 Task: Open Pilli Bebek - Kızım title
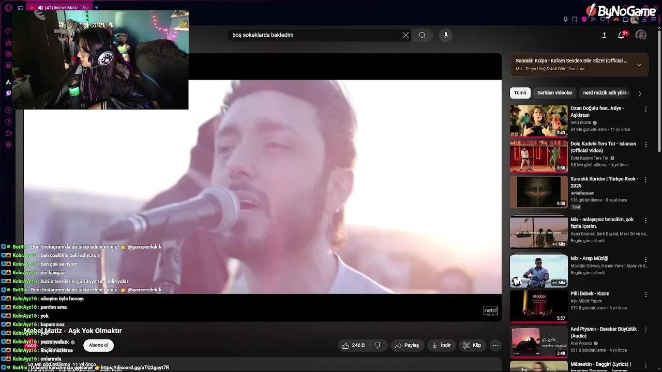590,293
